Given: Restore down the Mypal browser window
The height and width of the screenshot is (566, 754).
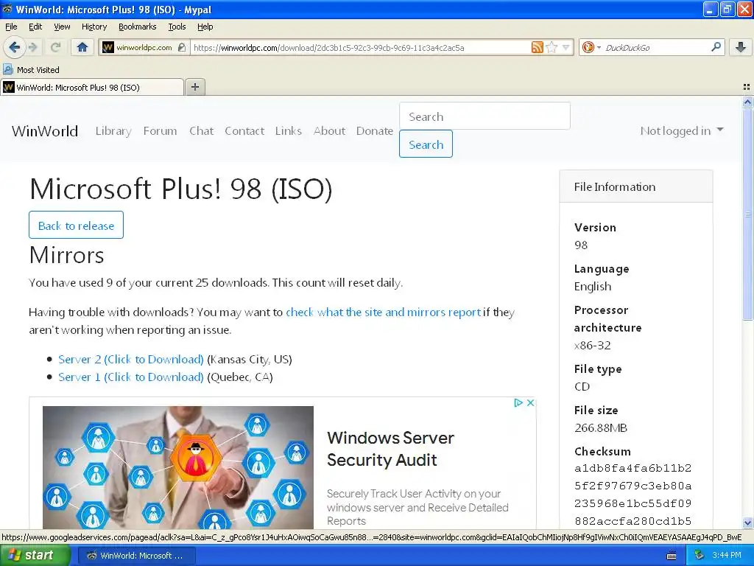Looking at the screenshot, I should pyautogui.click(x=727, y=9).
